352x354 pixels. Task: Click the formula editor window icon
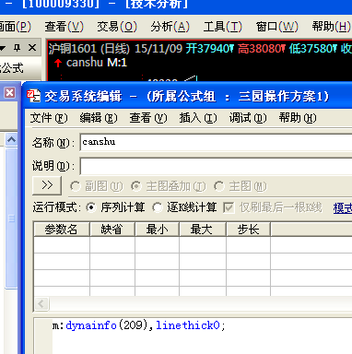point(33,96)
